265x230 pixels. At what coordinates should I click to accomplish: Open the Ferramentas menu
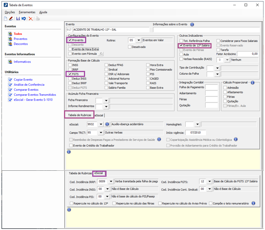click(x=27, y=12)
